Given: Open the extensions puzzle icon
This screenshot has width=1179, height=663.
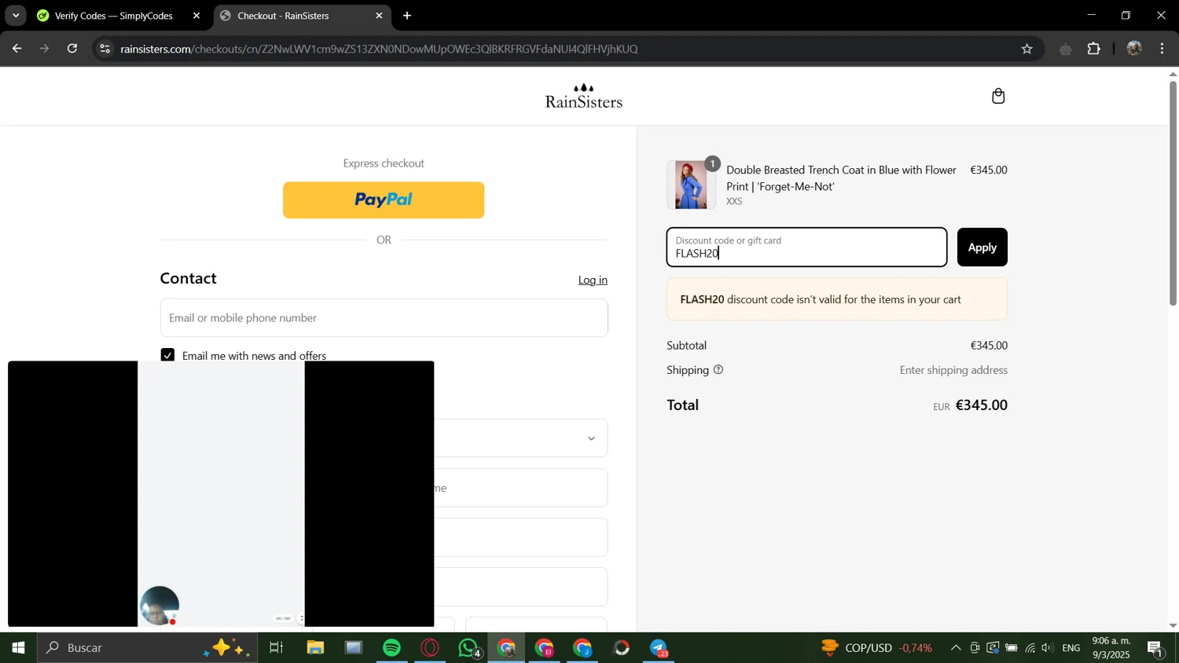Looking at the screenshot, I should point(1094,49).
